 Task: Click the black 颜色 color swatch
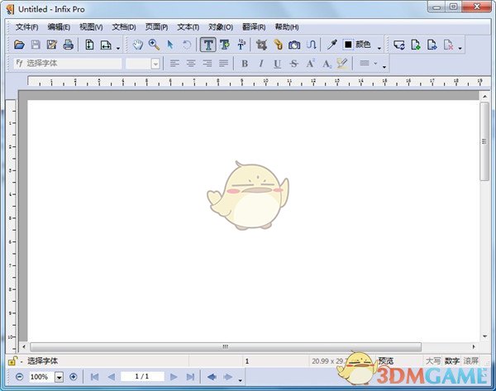pyautogui.click(x=348, y=45)
